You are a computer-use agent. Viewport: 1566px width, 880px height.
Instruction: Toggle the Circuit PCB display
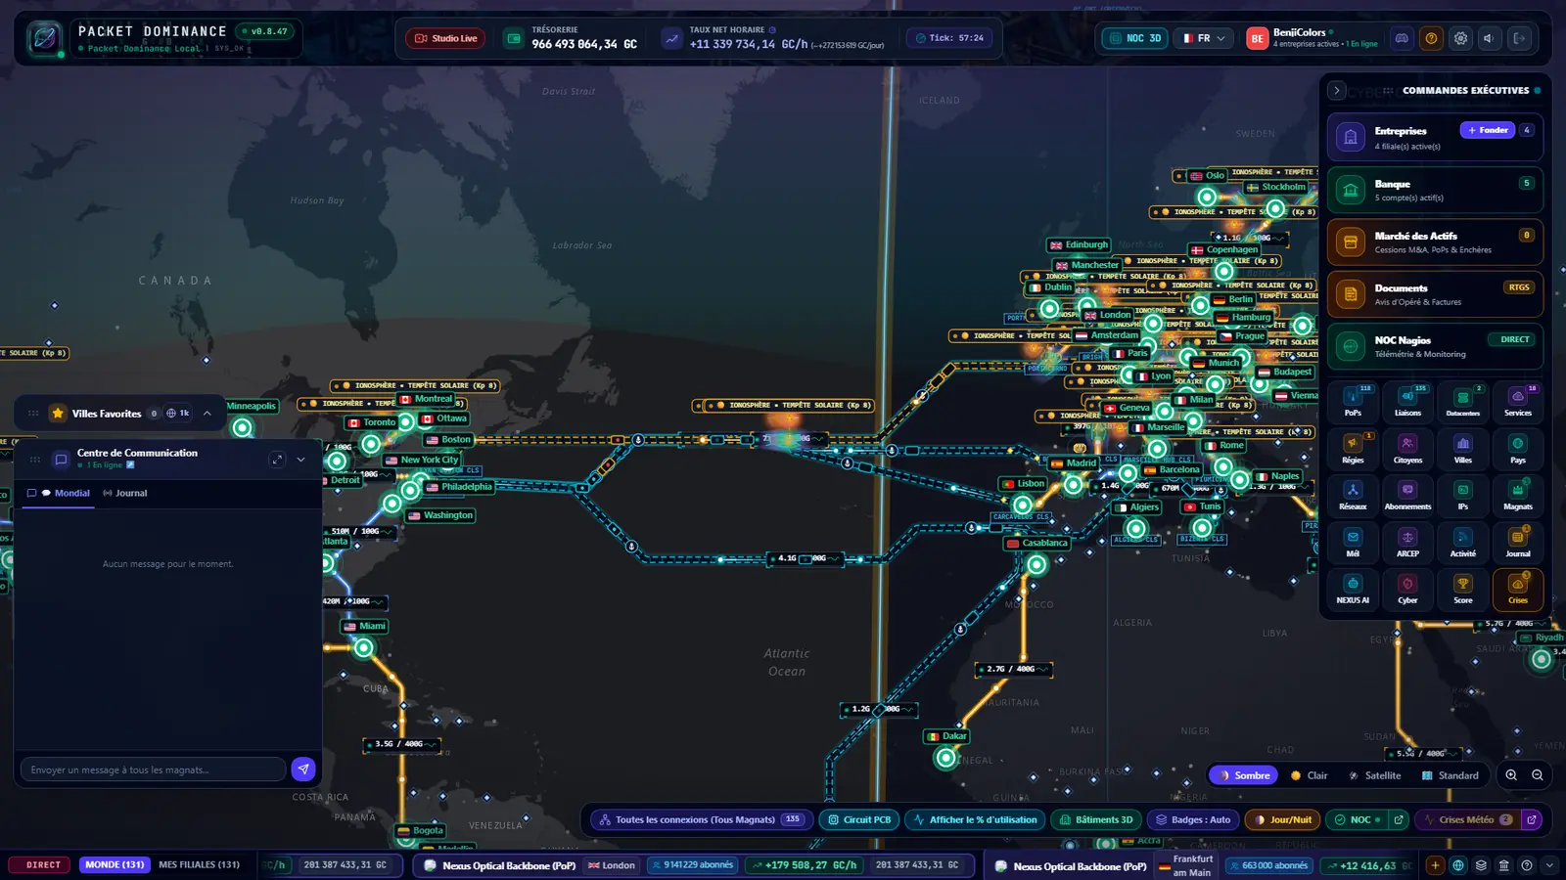859,819
